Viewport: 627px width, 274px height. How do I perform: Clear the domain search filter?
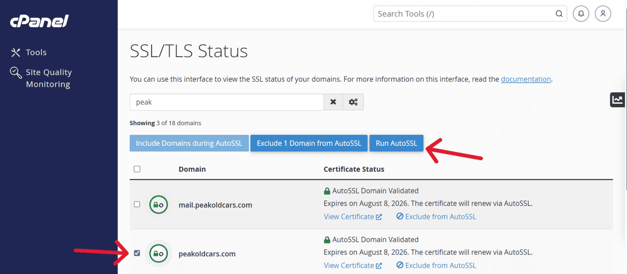point(333,102)
